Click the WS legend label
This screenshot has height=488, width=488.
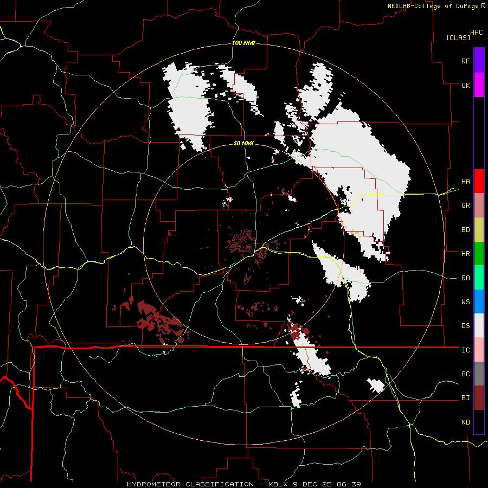coord(466,302)
